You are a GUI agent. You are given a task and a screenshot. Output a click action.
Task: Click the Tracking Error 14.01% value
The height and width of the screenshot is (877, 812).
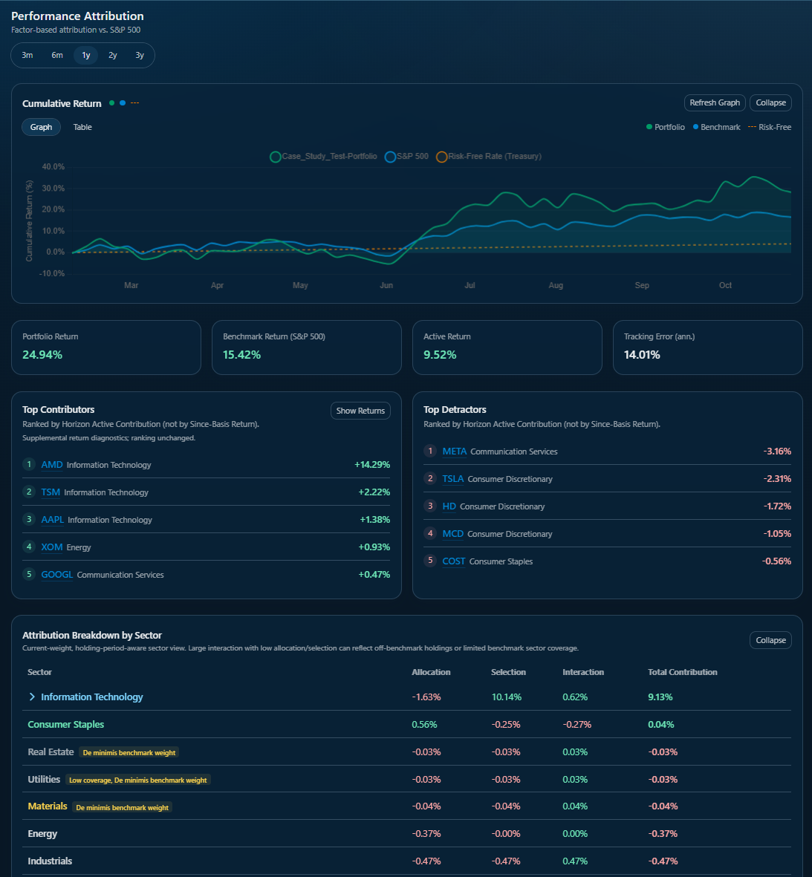pyautogui.click(x=642, y=355)
